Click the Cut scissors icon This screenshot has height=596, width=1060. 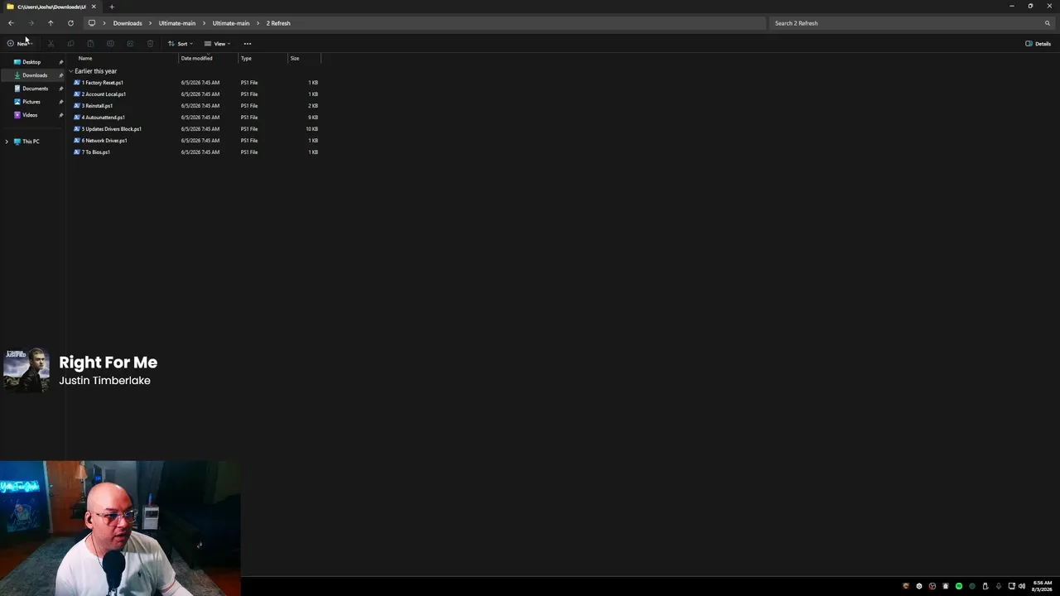(x=51, y=44)
